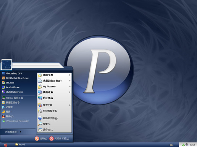Click the StyleBuilder.exe label text

pos(15,92)
